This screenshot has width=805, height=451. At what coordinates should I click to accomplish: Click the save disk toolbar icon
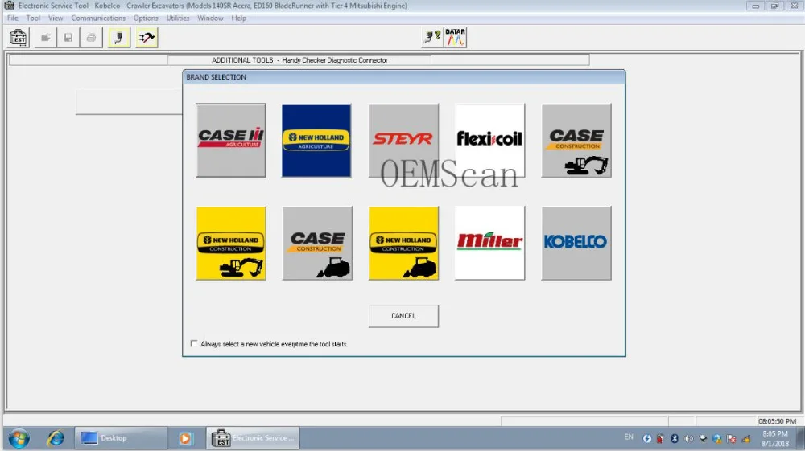(x=68, y=38)
